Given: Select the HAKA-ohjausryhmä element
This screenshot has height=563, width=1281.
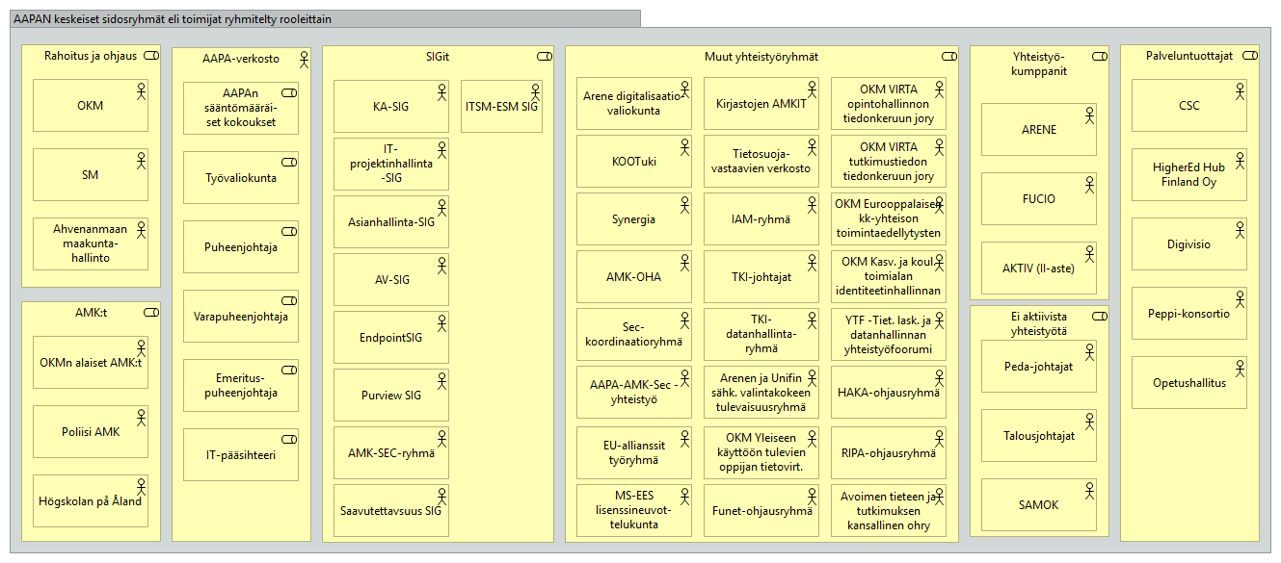Looking at the screenshot, I should [888, 393].
